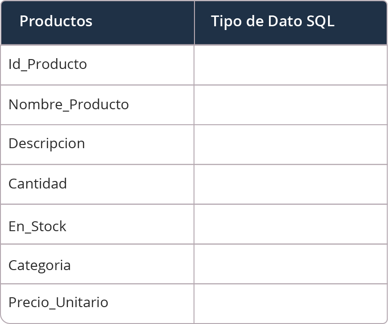Click empty data type cell for Precio_Unitario
This screenshot has height=324, width=388.
coord(291,303)
